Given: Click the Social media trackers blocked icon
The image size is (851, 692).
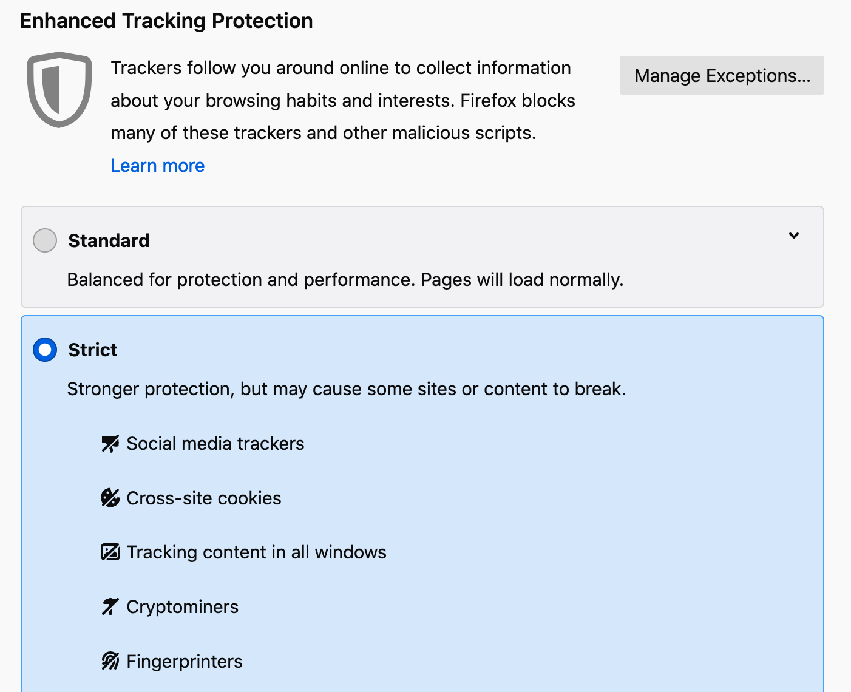Looking at the screenshot, I should 110,443.
